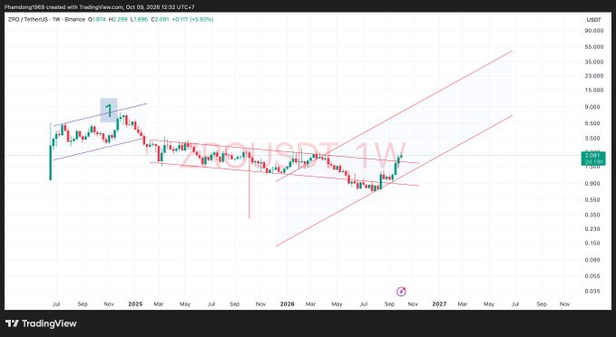Click the L1.896 low value
Viewport: 616px width, 337px height.
click(139, 19)
